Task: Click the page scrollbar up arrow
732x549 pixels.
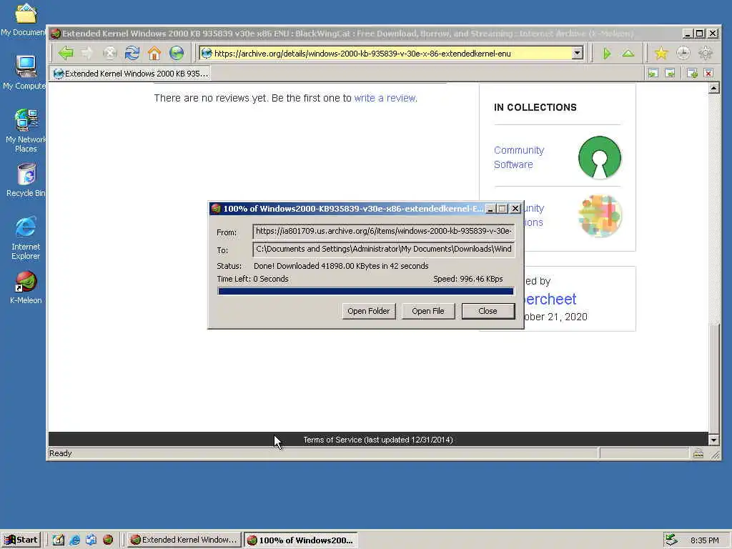Action: coord(713,88)
